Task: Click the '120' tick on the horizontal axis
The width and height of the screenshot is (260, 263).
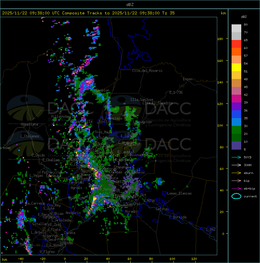Action: pyautogui.click(x=194, y=259)
